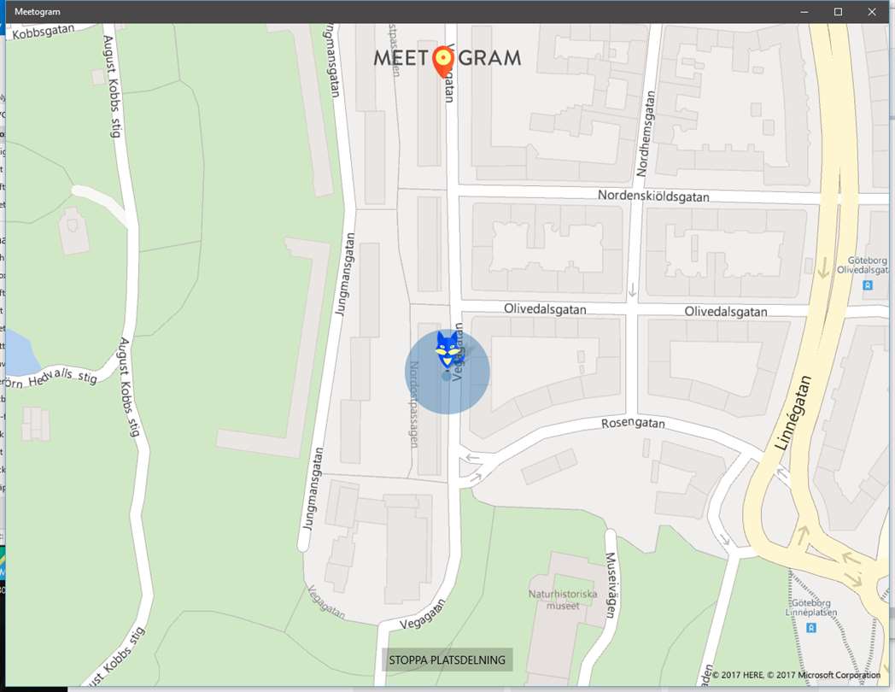This screenshot has height=692, width=895.
Task: Click the HERE Microsoft copyright notice
Action: (x=796, y=675)
